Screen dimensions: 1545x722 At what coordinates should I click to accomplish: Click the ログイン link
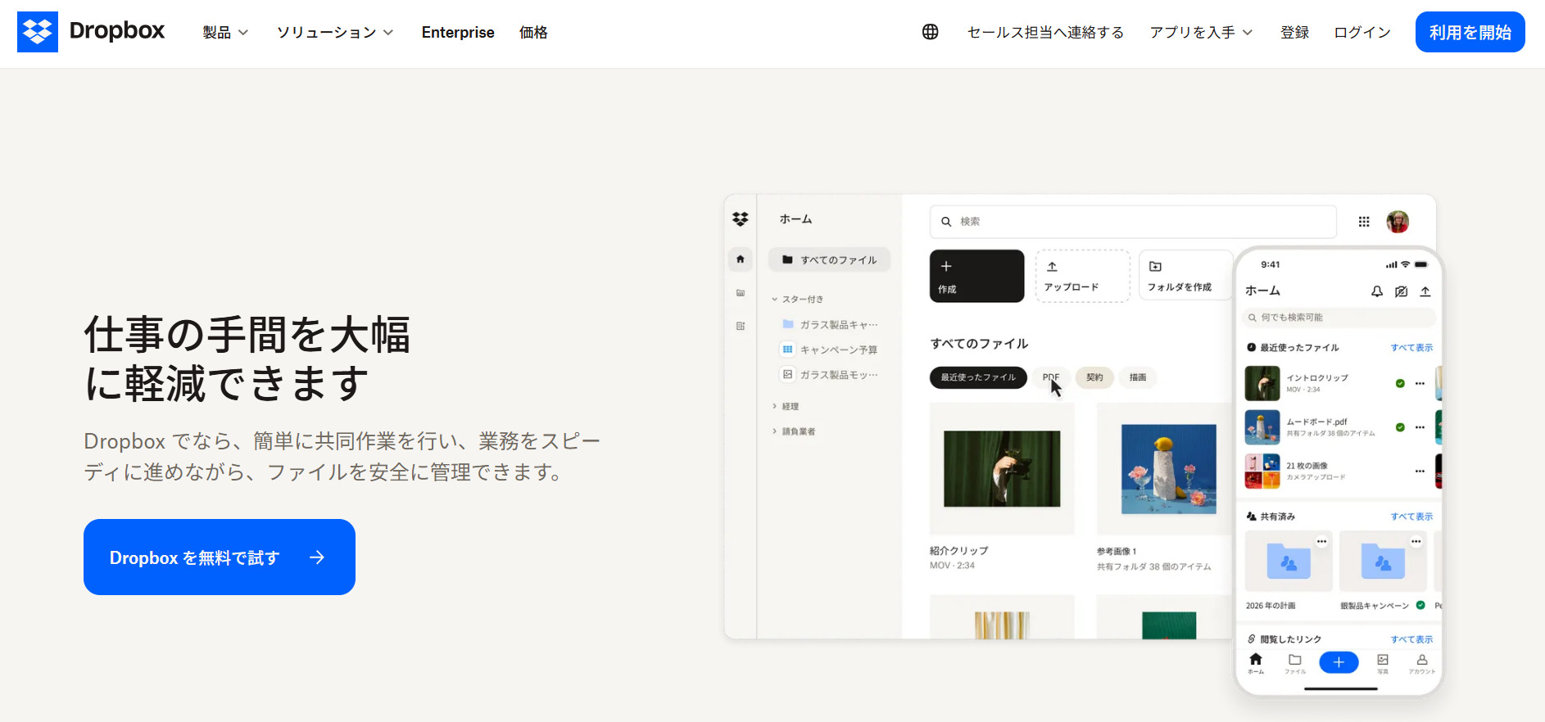coord(1362,33)
